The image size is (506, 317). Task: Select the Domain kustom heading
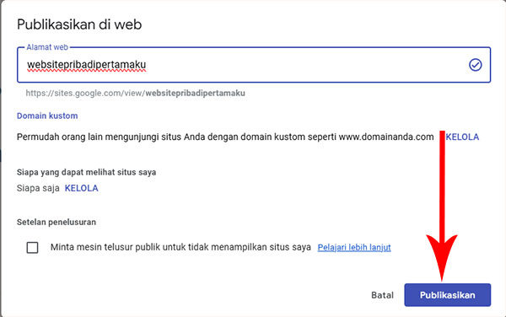click(x=47, y=116)
